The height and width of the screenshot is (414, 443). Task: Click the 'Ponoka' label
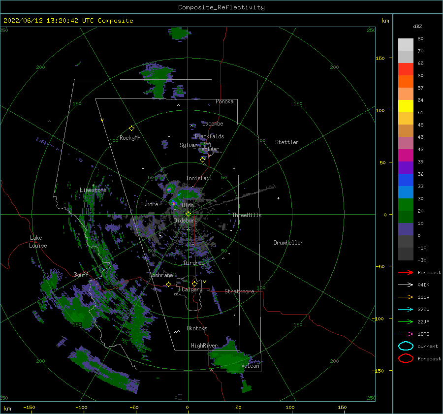(x=224, y=101)
